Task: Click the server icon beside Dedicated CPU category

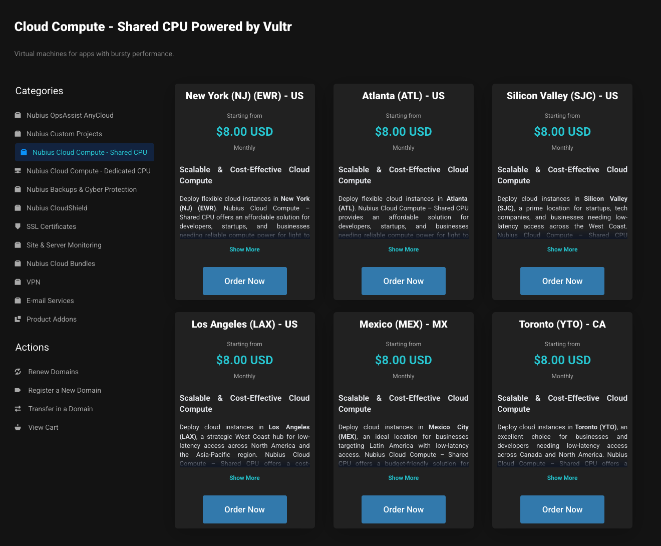Action: (x=18, y=171)
